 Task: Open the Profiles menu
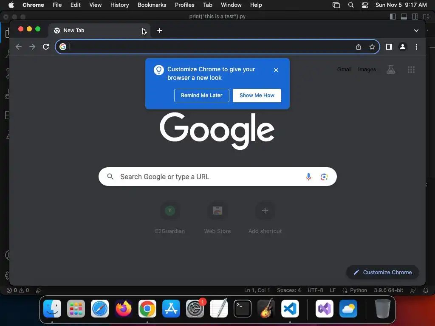(x=184, y=5)
